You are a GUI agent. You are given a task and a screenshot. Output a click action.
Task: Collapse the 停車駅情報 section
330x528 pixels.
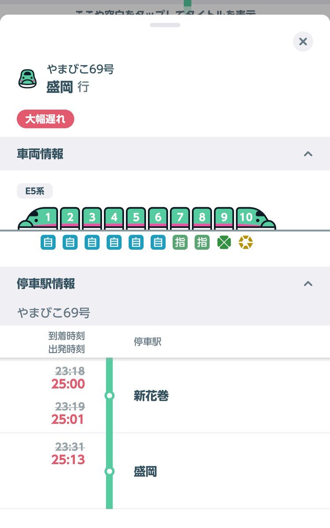(308, 284)
